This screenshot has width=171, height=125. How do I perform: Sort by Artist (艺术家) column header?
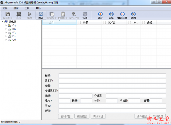point(114,22)
